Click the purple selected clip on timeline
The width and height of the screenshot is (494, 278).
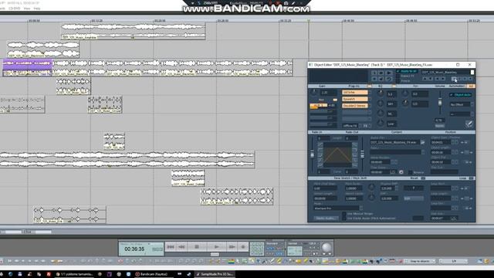click(x=28, y=68)
